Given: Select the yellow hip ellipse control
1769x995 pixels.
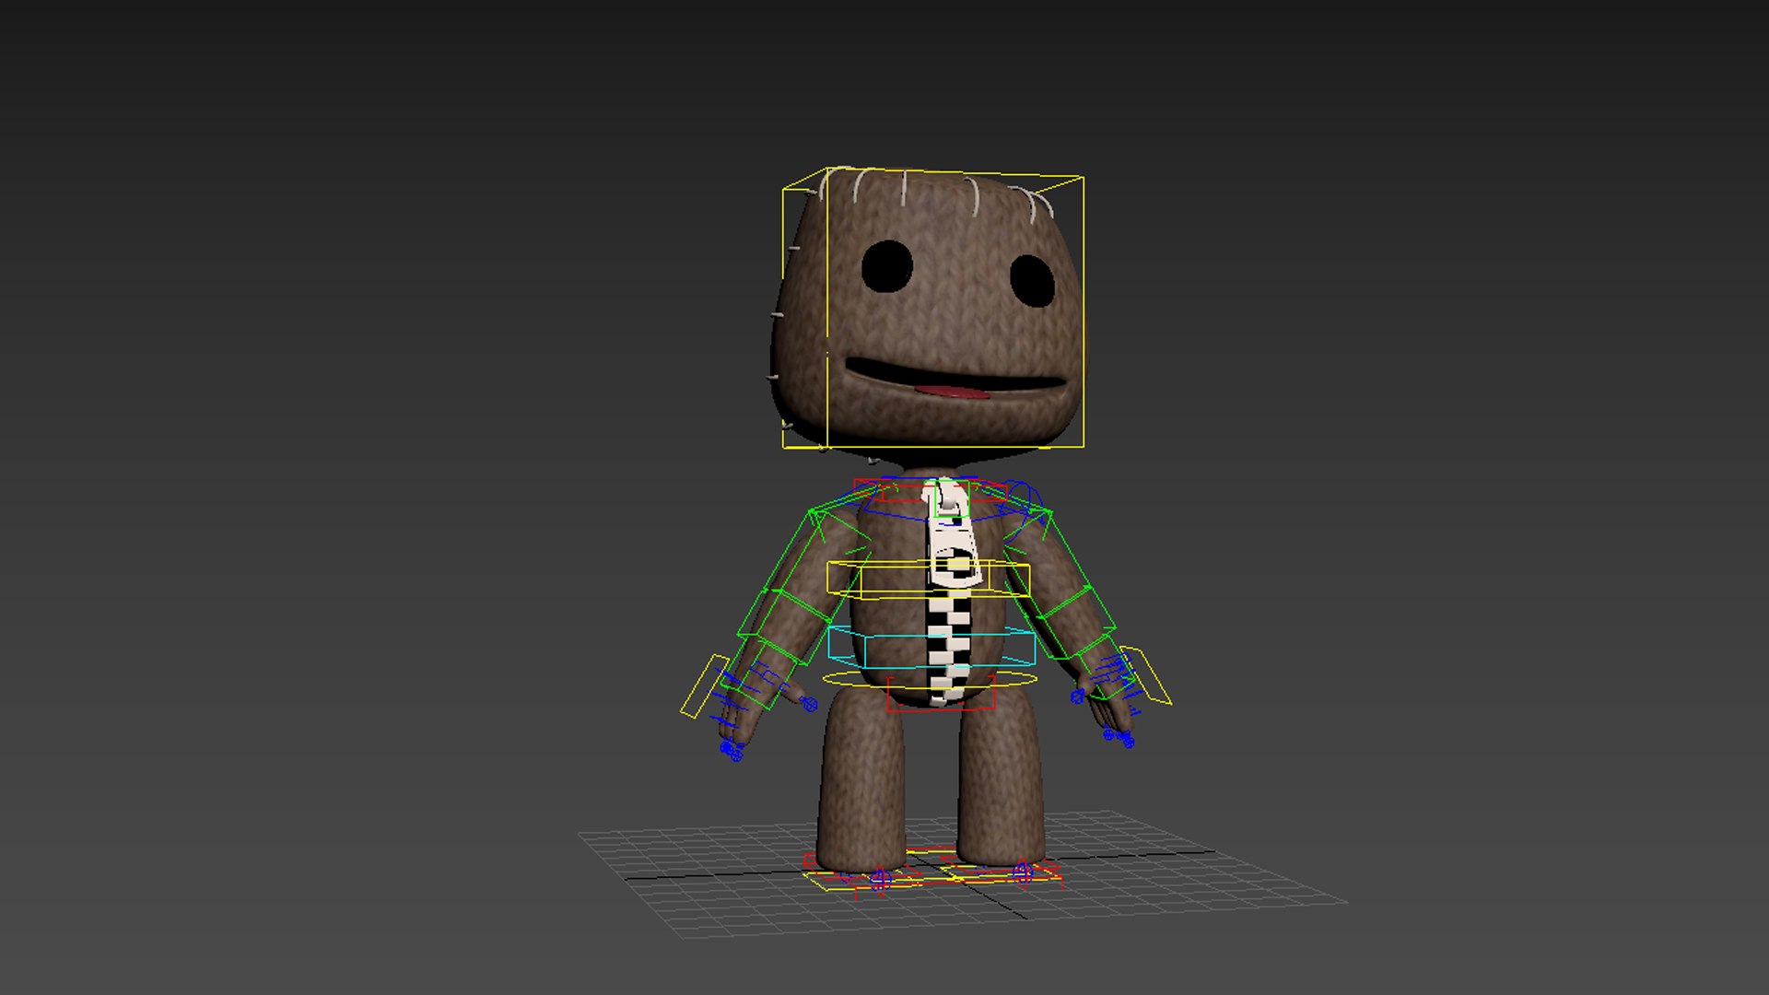Looking at the screenshot, I should click(x=929, y=680).
